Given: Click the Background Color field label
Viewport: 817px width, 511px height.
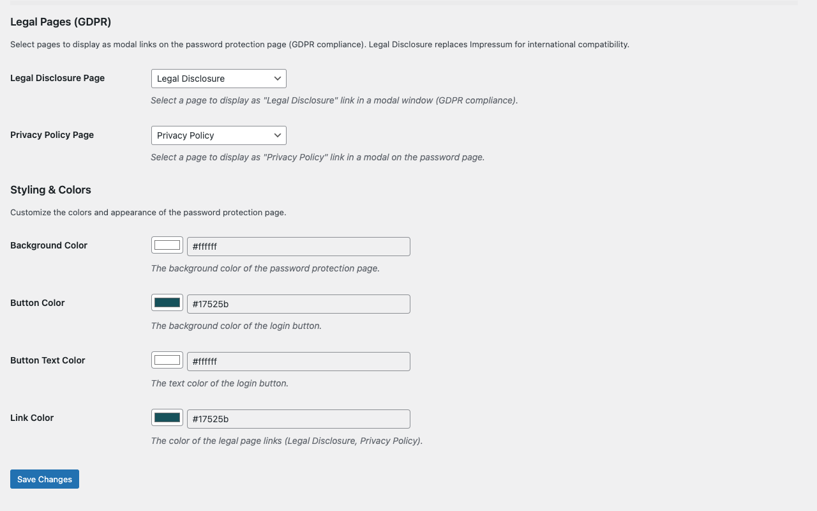Looking at the screenshot, I should click(49, 245).
